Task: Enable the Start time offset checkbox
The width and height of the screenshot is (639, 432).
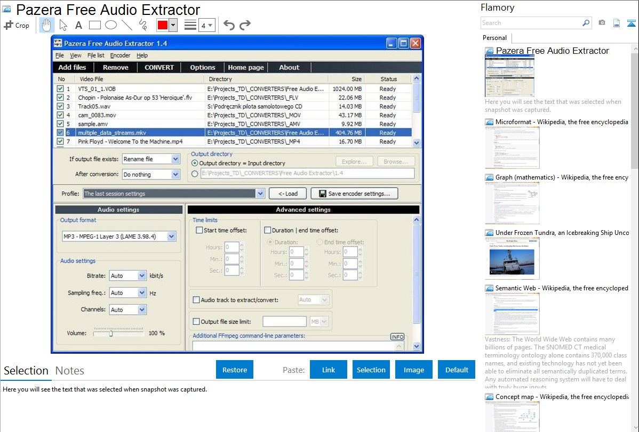Action: 199,230
